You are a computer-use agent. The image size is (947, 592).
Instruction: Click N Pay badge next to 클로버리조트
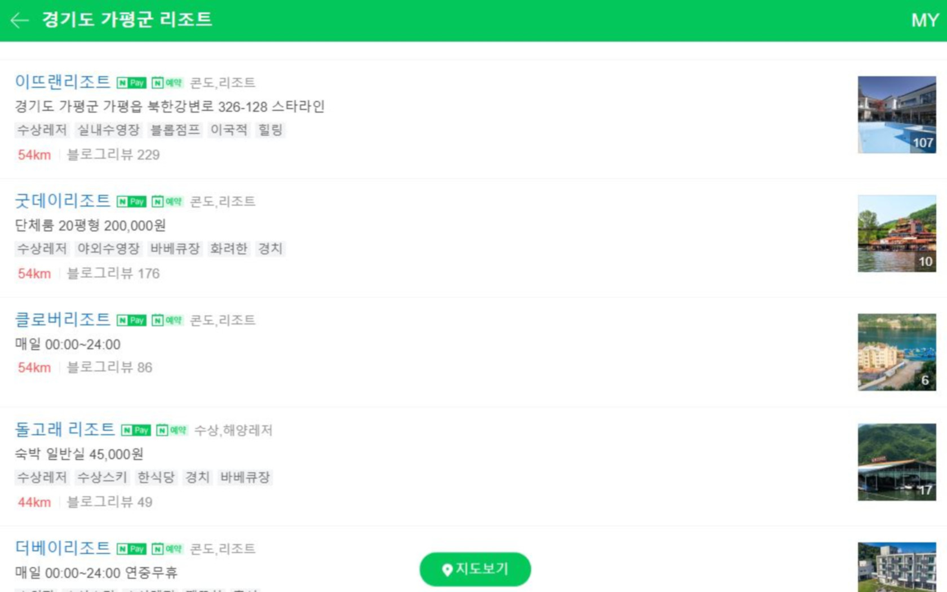click(x=131, y=320)
